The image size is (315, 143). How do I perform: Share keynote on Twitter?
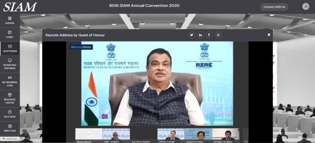click(192, 35)
